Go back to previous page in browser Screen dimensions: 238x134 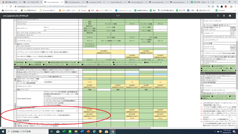[3, 7]
